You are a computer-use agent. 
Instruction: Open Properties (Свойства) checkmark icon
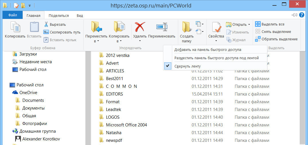pos(216,27)
